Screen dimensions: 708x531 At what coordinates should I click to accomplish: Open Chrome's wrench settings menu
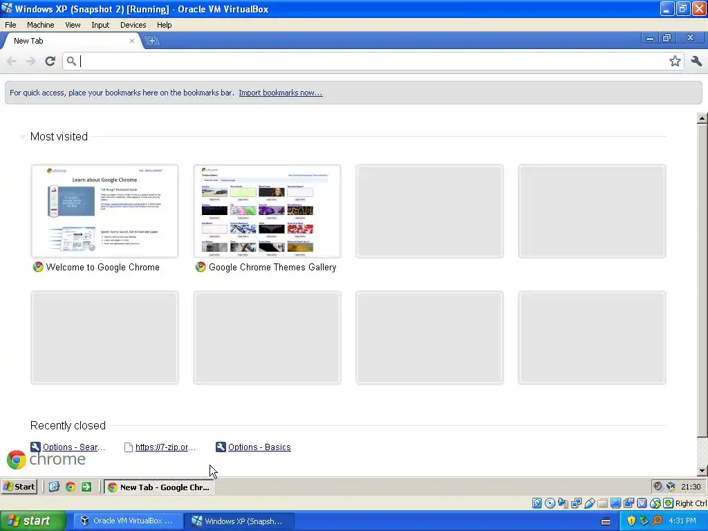pos(696,61)
